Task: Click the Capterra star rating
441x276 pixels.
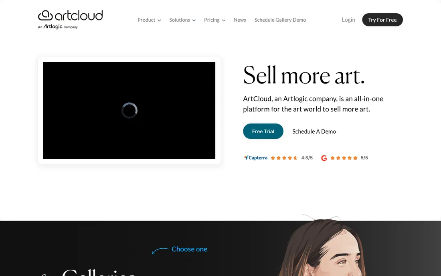Action: (284, 158)
